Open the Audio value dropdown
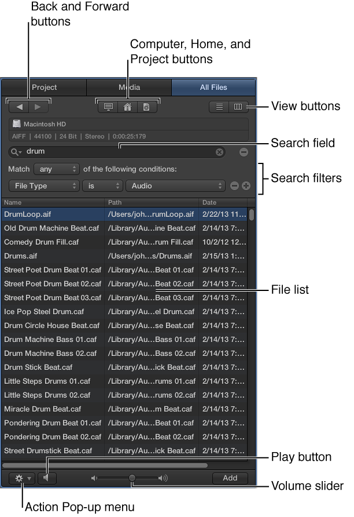 coord(175,186)
